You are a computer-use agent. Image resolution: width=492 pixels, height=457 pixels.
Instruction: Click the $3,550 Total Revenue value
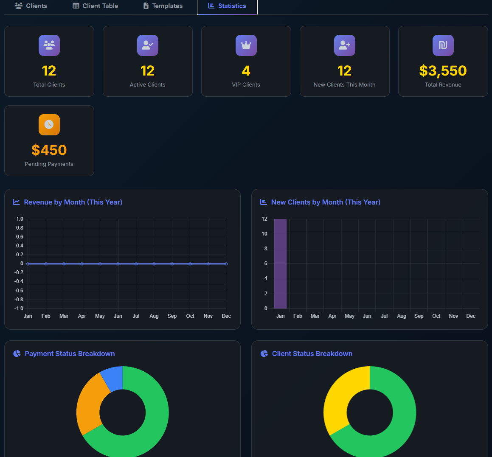(x=443, y=71)
